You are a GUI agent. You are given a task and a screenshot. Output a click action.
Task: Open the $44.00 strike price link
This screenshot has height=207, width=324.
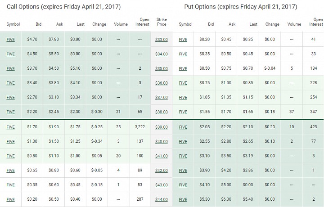[x=162, y=199]
